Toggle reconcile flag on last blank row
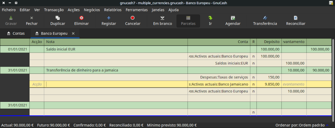The width and height of the screenshot is (335, 128). (x=253, y=112)
